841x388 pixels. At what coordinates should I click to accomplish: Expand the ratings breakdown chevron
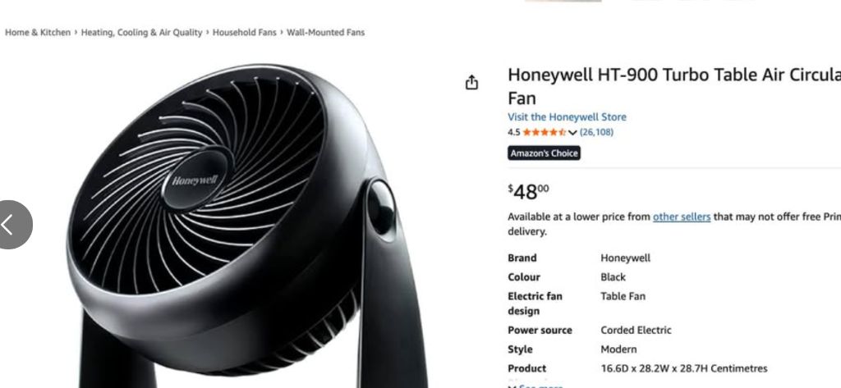pos(572,132)
